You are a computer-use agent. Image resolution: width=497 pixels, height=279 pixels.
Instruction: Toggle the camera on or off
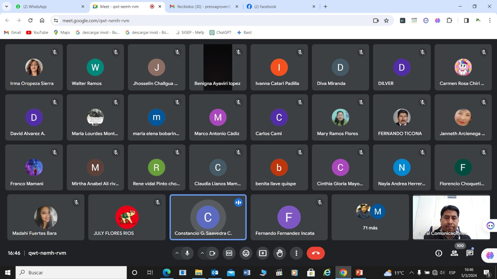coord(212,253)
